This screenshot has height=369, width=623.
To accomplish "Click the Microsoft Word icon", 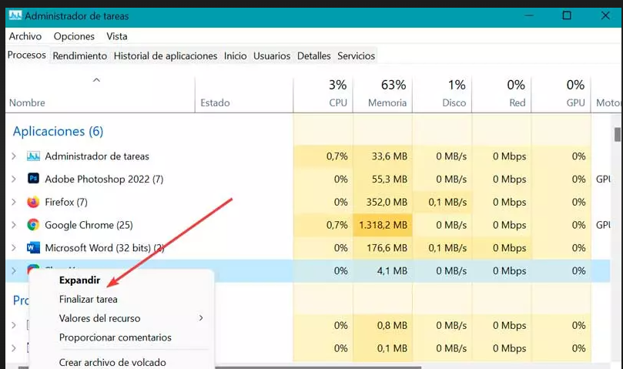I will click(33, 248).
